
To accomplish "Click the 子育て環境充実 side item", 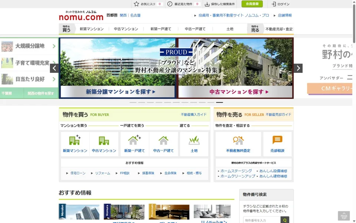I will point(29,63).
